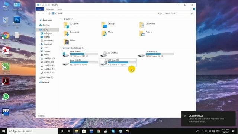Select CD Drive (D:) in navigation pane
This screenshot has height=134, width=238.
pyautogui.click(x=47, y=62)
